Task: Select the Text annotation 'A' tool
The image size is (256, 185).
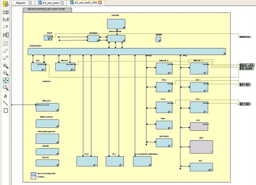Action: click(5, 96)
